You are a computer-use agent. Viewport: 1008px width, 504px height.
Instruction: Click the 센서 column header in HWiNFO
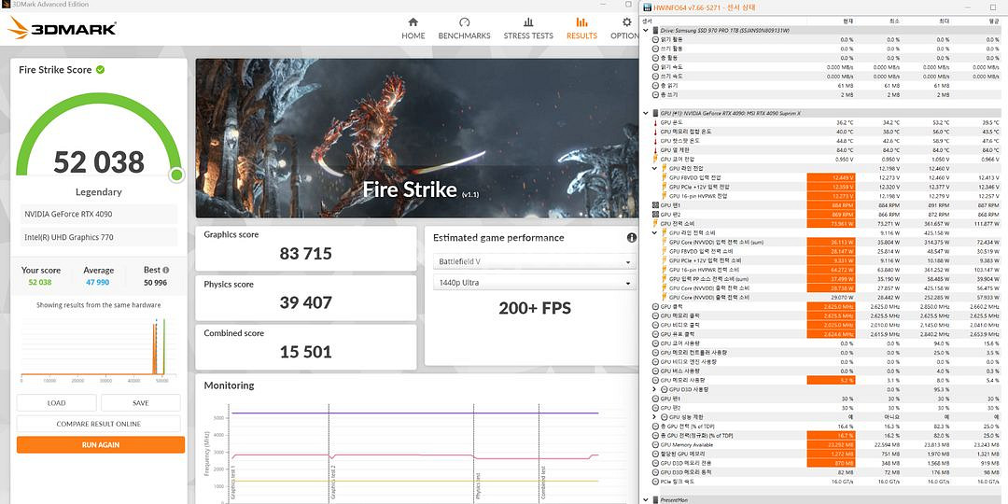pos(650,21)
